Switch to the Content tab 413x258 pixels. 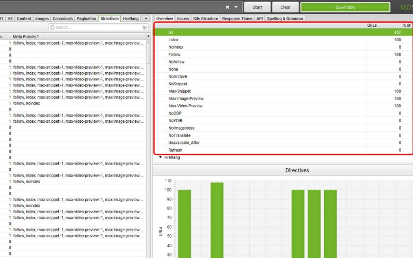24,19
